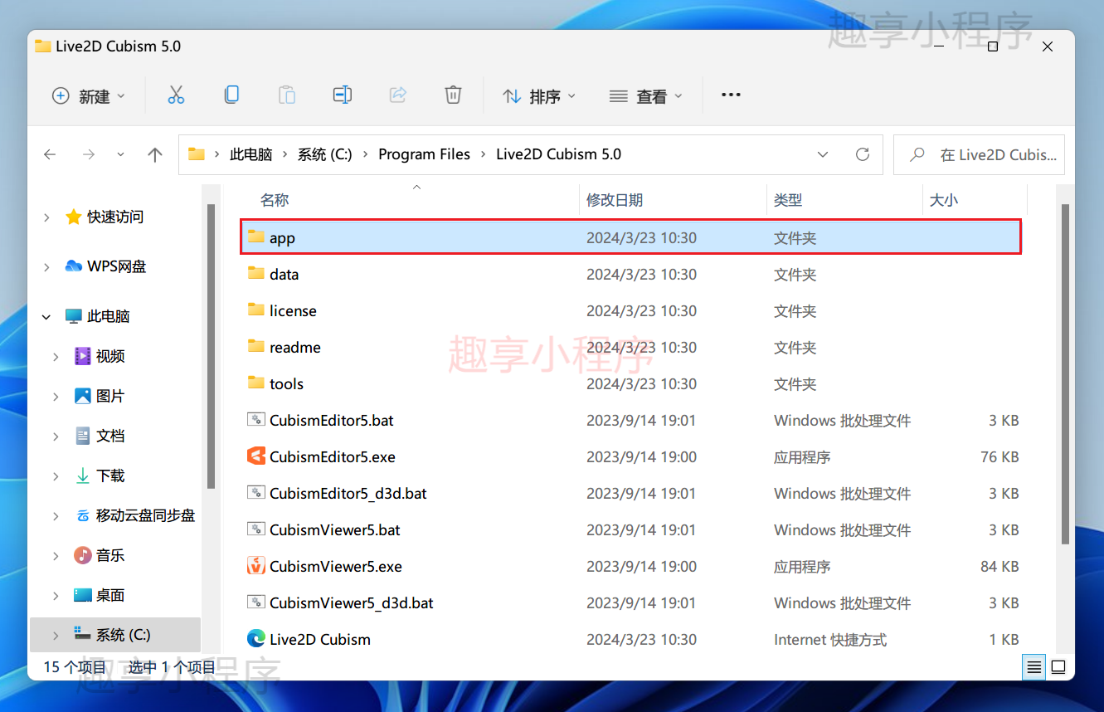Screen dimensions: 1104x712
Task: Open address bar history dropdown
Action: [x=823, y=154]
